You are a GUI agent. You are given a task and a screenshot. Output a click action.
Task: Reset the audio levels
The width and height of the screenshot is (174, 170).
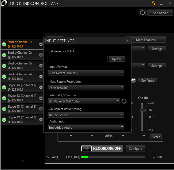point(156,137)
